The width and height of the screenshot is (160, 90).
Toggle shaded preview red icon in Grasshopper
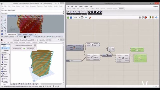pos(146,17)
